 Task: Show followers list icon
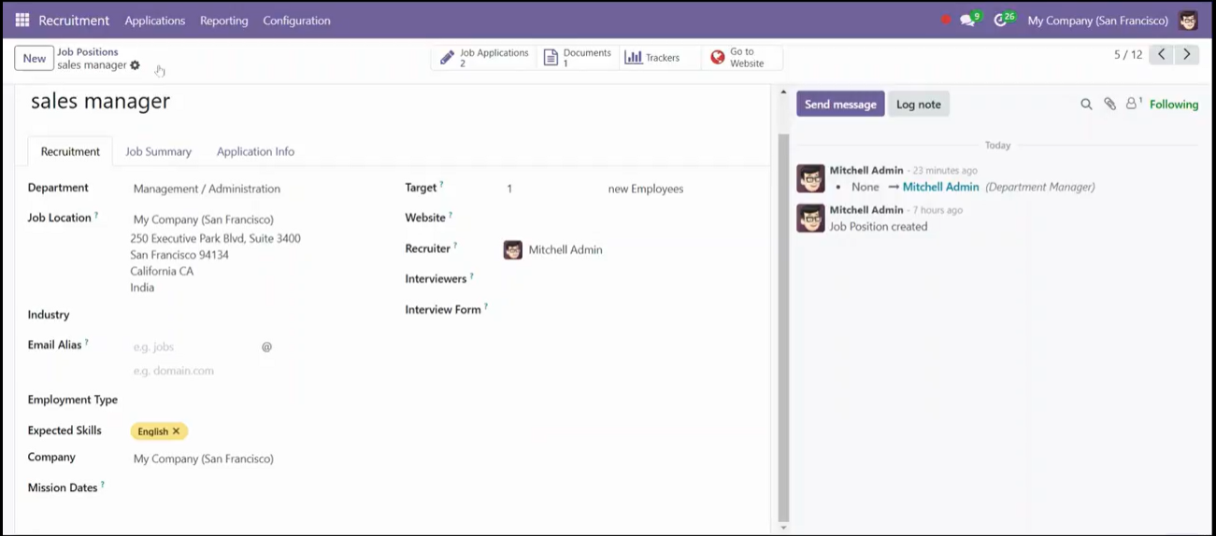[x=1134, y=104]
